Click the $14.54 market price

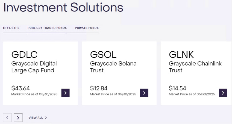[178, 88]
